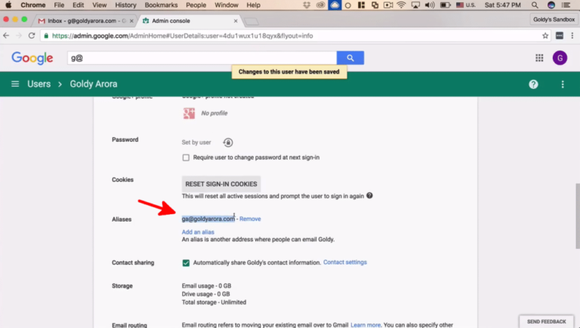Click the blue search magnifier button
580x328 pixels.
pos(350,57)
